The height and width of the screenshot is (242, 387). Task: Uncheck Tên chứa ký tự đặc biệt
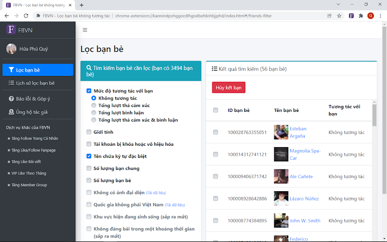click(89, 156)
